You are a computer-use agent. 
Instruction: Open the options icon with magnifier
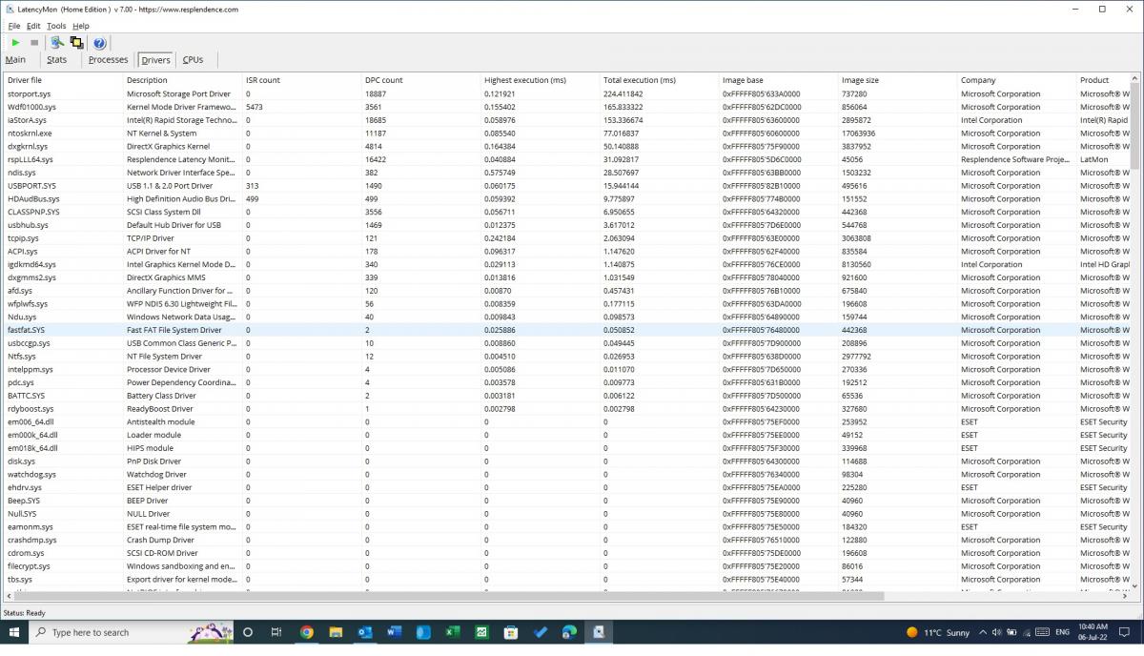click(57, 43)
